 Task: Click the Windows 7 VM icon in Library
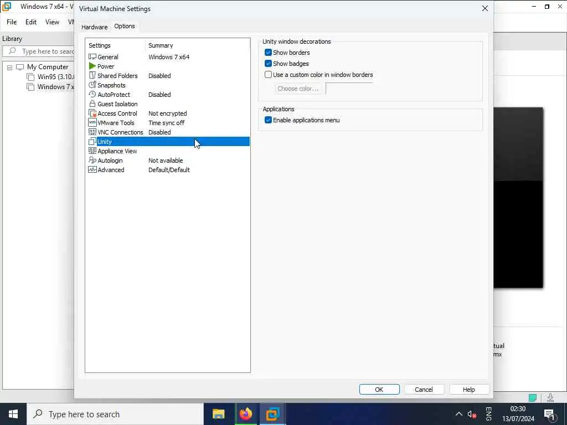[31, 87]
